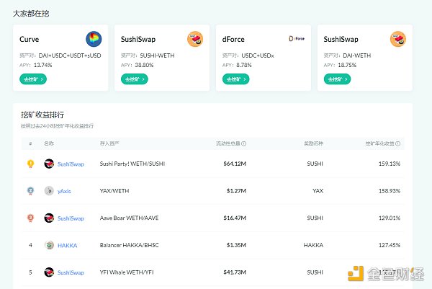Open the HAKKA link

(x=67, y=246)
